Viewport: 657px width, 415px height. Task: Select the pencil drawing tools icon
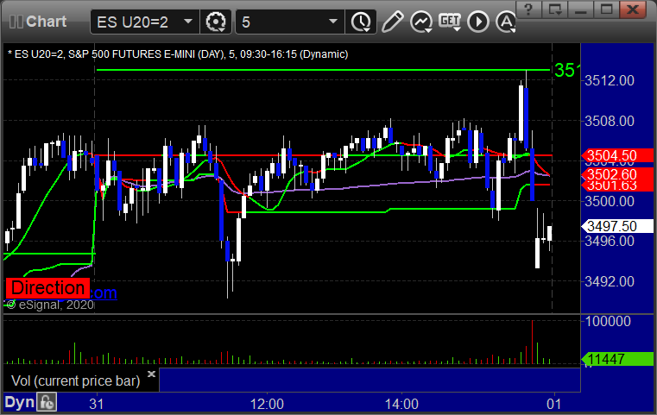[x=392, y=22]
